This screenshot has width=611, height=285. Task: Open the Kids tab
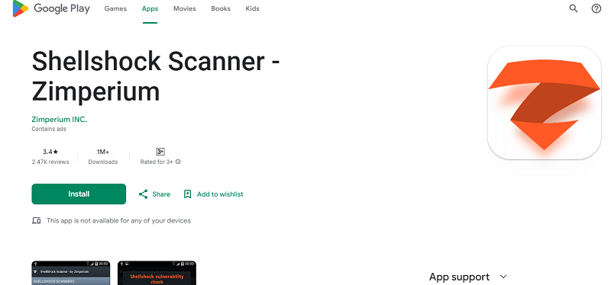pos(253,8)
